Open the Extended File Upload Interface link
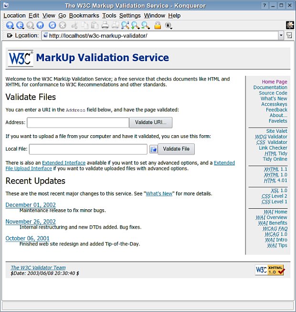This screenshot has height=312, width=296. coord(29,169)
